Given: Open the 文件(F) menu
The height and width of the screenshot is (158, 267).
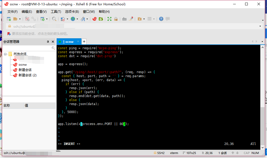Looking at the screenshot, I should coord(13,12).
